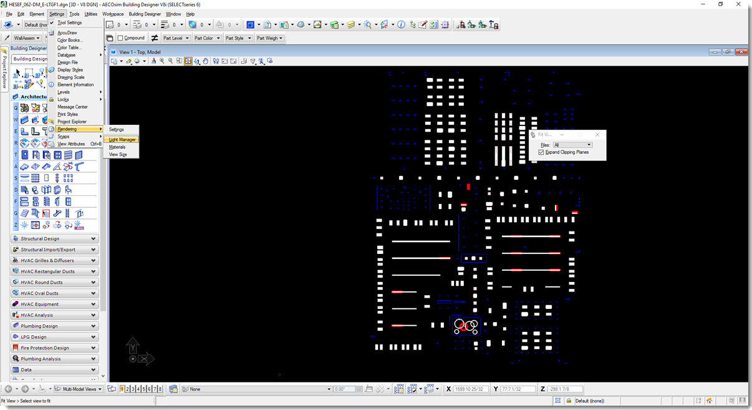The height and width of the screenshot is (410, 752).
Task: Toggle view 1 button in view group
Action: [x=122, y=389]
